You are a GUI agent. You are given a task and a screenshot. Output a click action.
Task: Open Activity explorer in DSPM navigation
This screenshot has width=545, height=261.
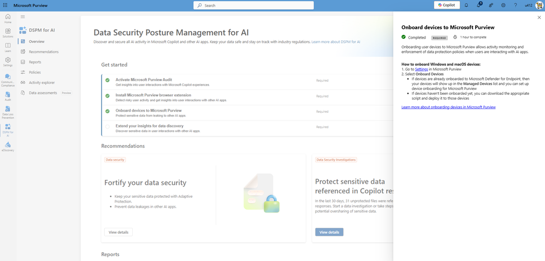pos(42,82)
